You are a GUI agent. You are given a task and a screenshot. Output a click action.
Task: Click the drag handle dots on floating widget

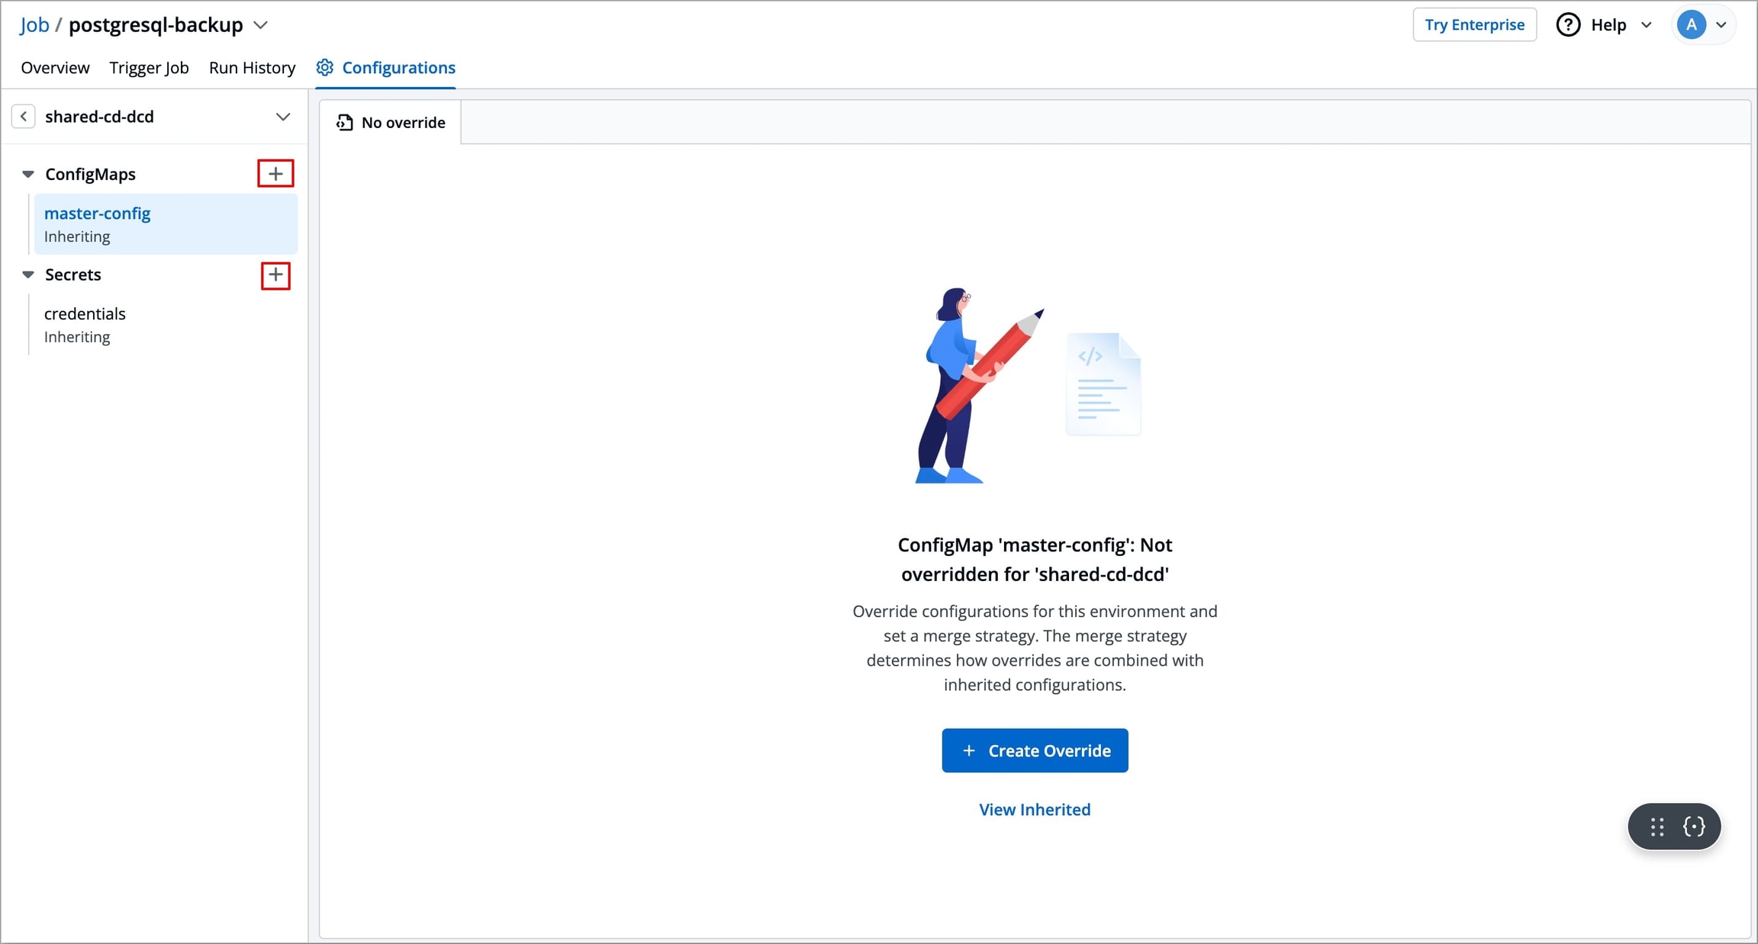click(1657, 827)
